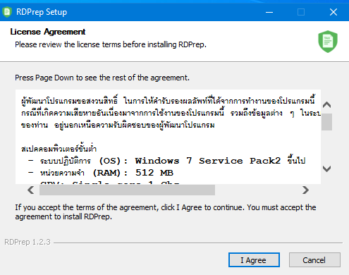Click the RDPrep 1.2.3 version label
Viewport: 349px width, 275px height.
(27, 242)
